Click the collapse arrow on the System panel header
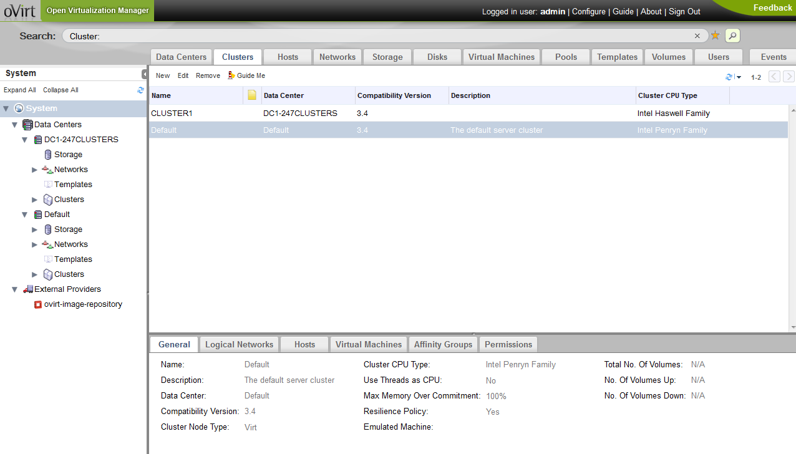 coord(144,74)
